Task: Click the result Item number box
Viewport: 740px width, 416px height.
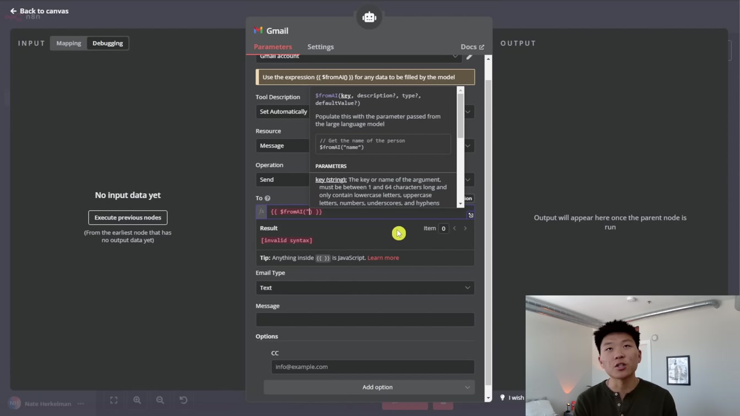Action: 443,228
